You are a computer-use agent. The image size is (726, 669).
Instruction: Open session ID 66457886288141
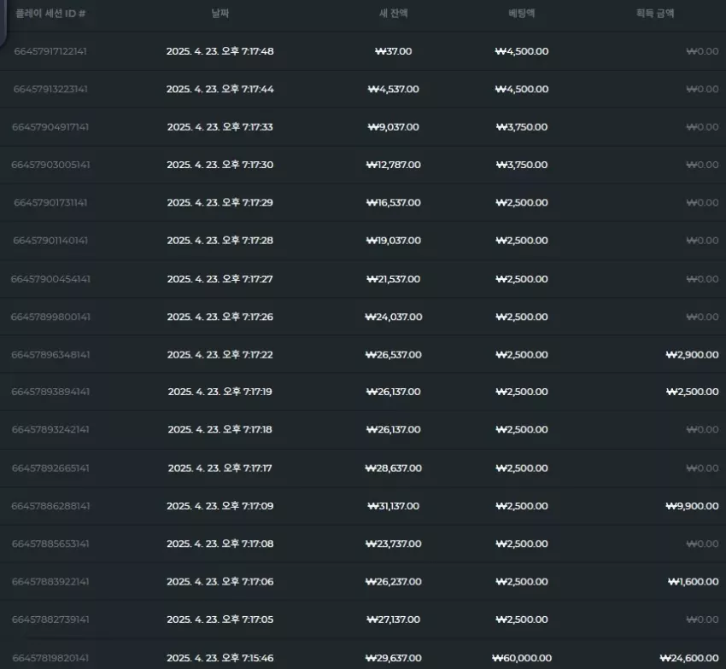point(50,506)
